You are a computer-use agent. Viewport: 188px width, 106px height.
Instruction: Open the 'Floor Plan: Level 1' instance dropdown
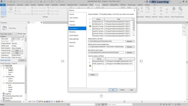[x=9, y=34]
